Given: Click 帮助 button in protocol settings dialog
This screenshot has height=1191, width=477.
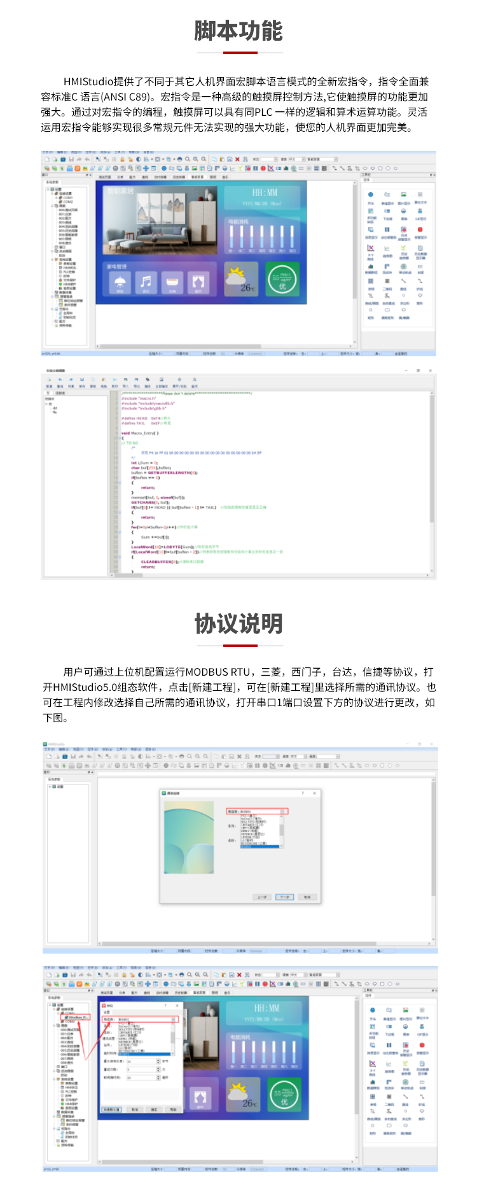Looking at the screenshot, I should (x=172, y=1110).
